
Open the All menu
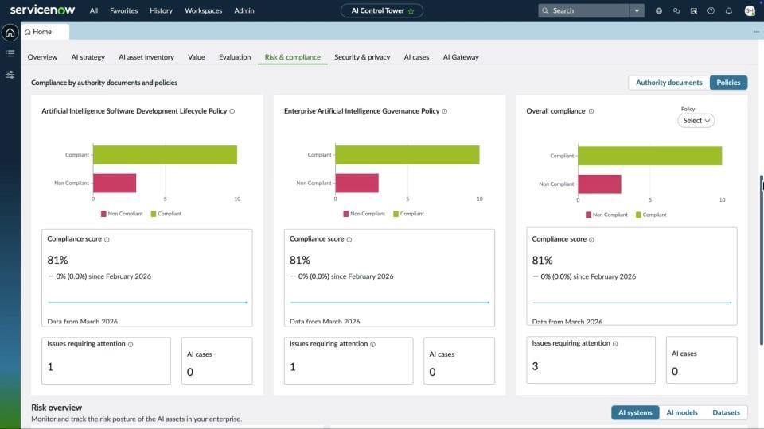click(94, 10)
